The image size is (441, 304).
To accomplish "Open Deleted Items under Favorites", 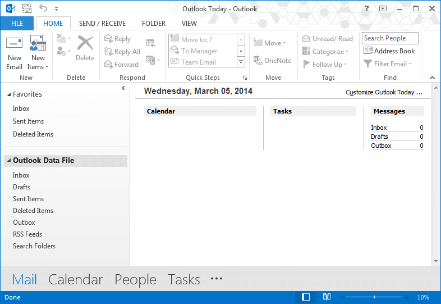I will click(x=33, y=134).
